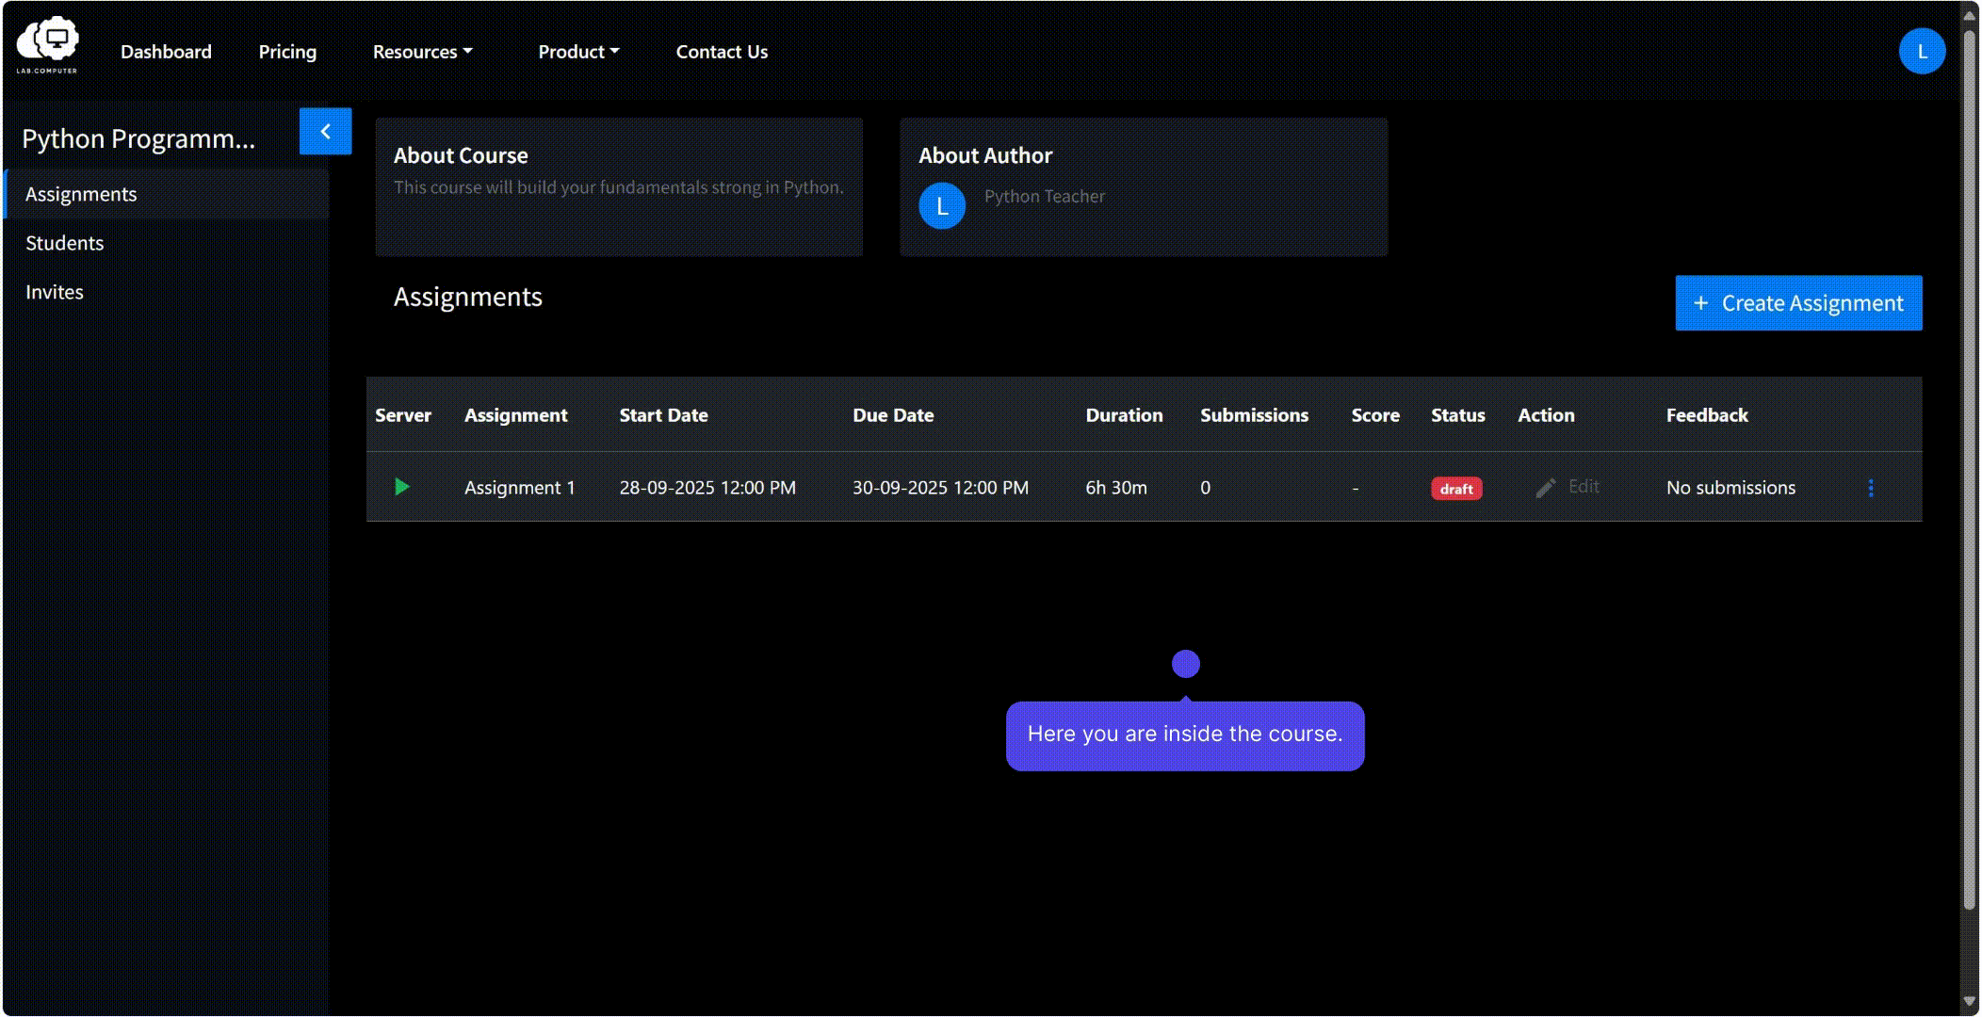Click the Assignments section heading

[467, 298]
